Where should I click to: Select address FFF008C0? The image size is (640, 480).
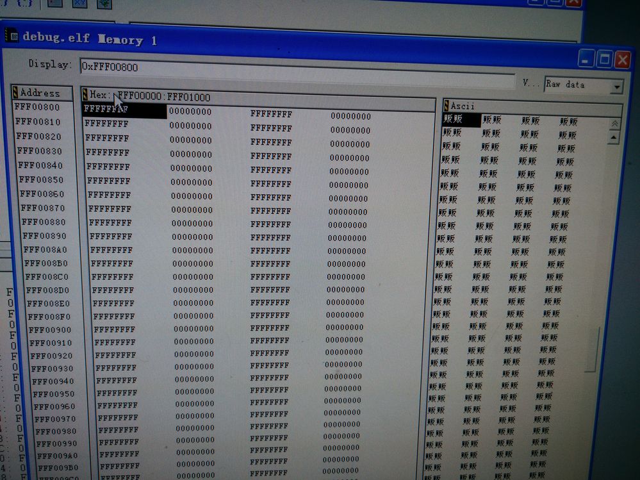47,277
